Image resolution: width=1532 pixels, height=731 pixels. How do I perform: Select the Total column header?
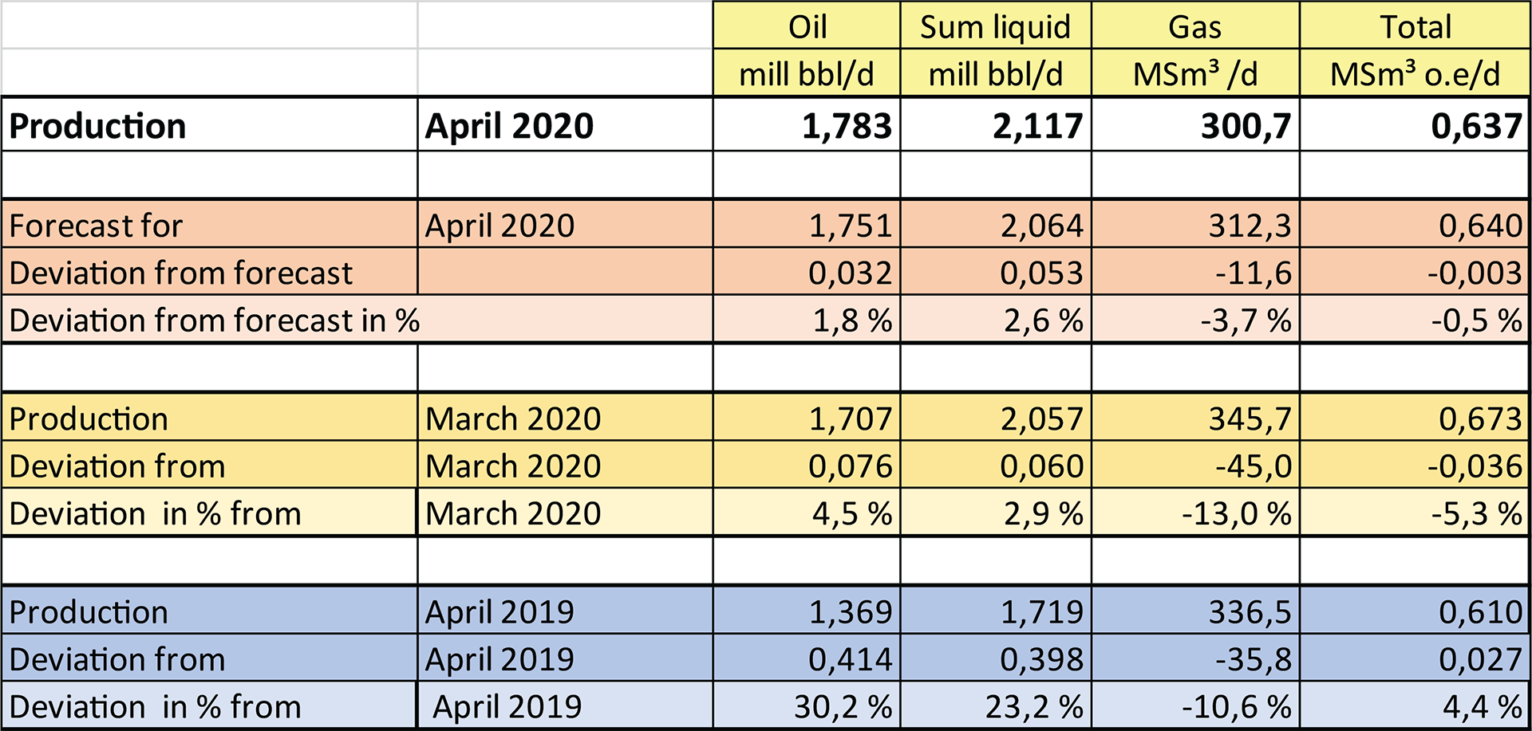[x=1415, y=26]
